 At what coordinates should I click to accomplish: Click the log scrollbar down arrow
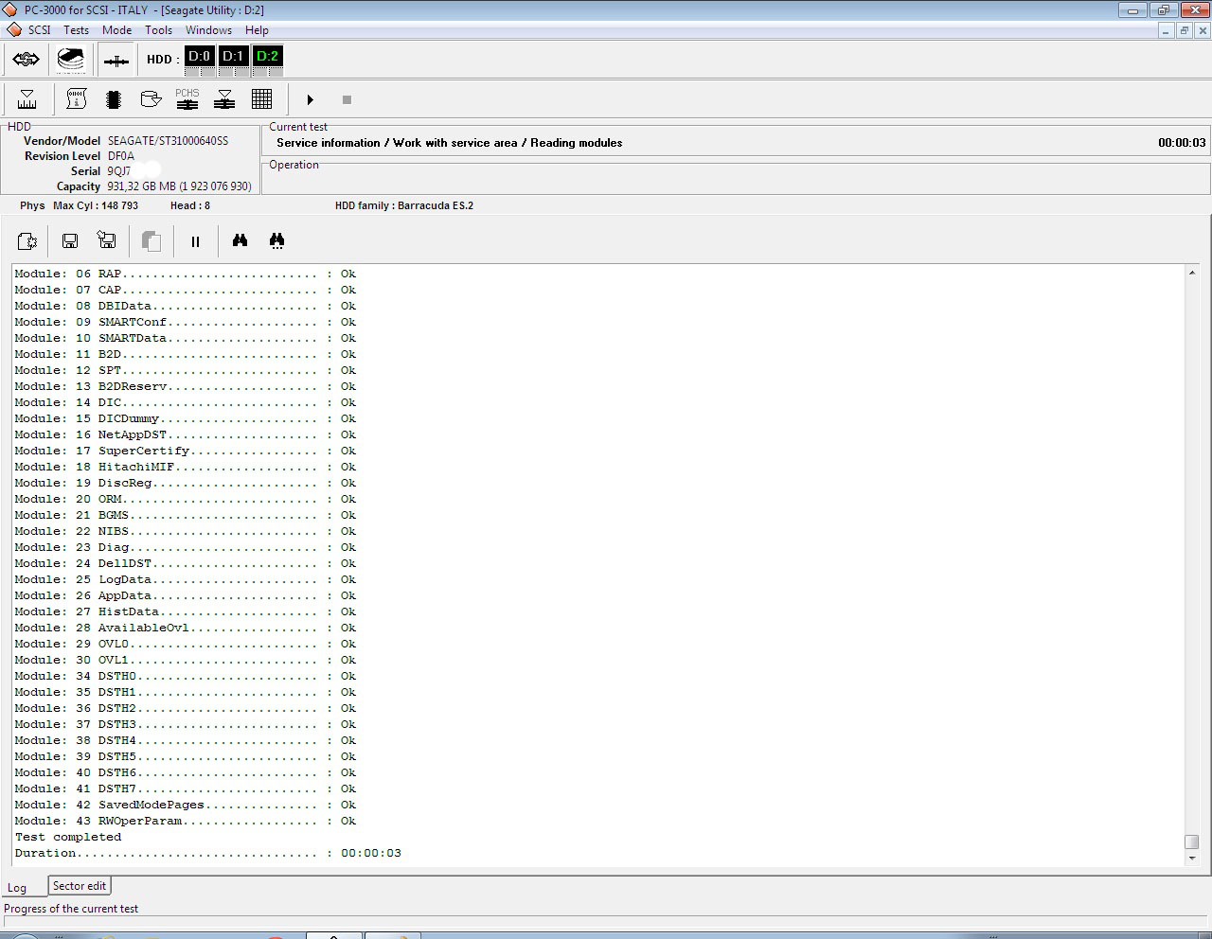pyautogui.click(x=1191, y=858)
